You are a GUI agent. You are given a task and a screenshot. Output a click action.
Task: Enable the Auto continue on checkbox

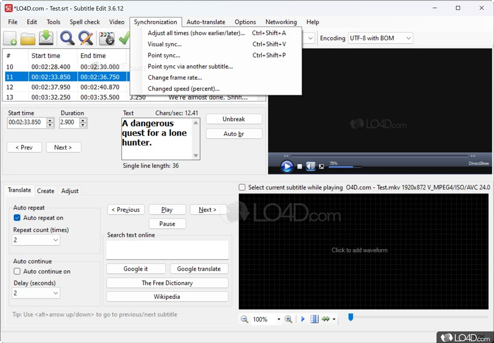(x=17, y=272)
